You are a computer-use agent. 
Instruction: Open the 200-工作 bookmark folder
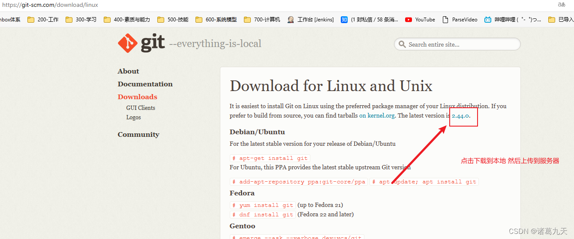click(43, 19)
